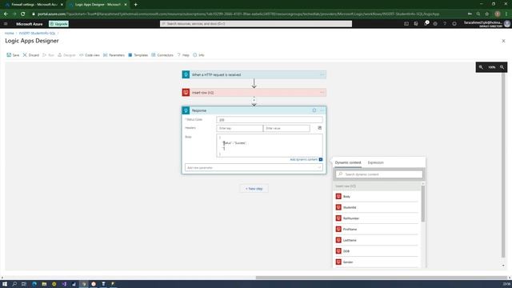This screenshot has width=512, height=288.
Task: Click the Help toolbar item
Action: click(183, 55)
